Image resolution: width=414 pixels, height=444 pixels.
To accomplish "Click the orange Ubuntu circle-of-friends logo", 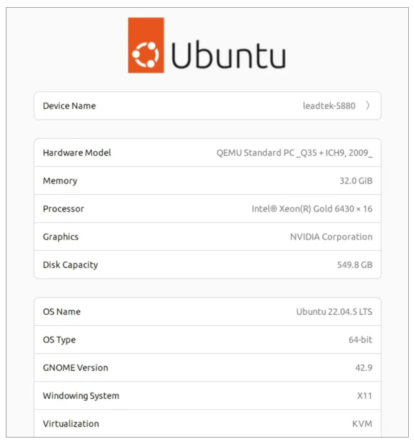I will point(146,45).
